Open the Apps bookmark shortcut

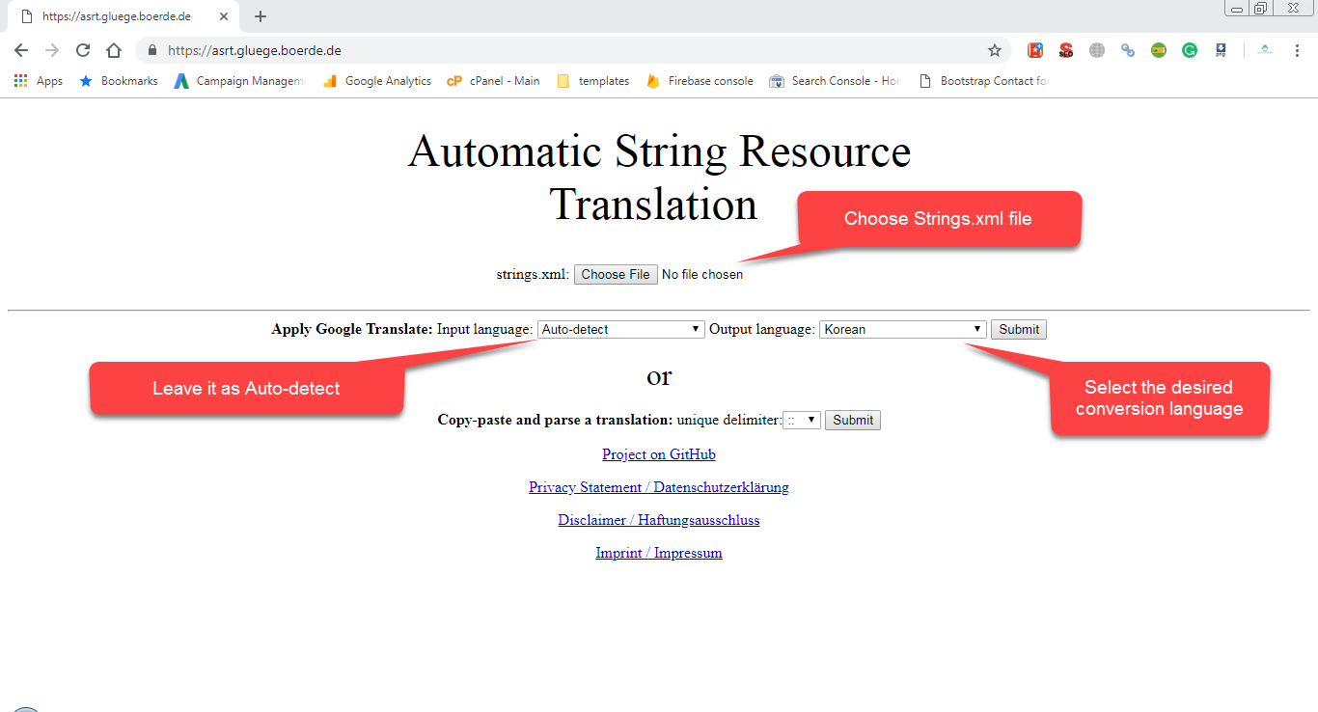tap(39, 81)
